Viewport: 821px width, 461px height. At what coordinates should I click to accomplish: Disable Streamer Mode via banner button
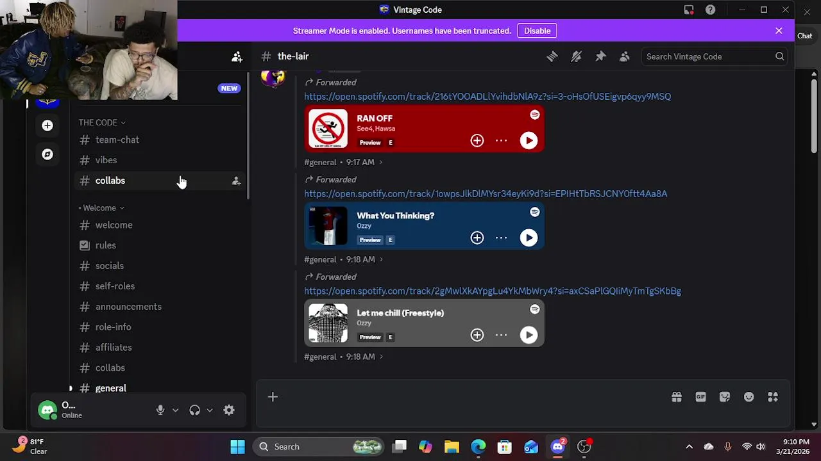point(537,31)
